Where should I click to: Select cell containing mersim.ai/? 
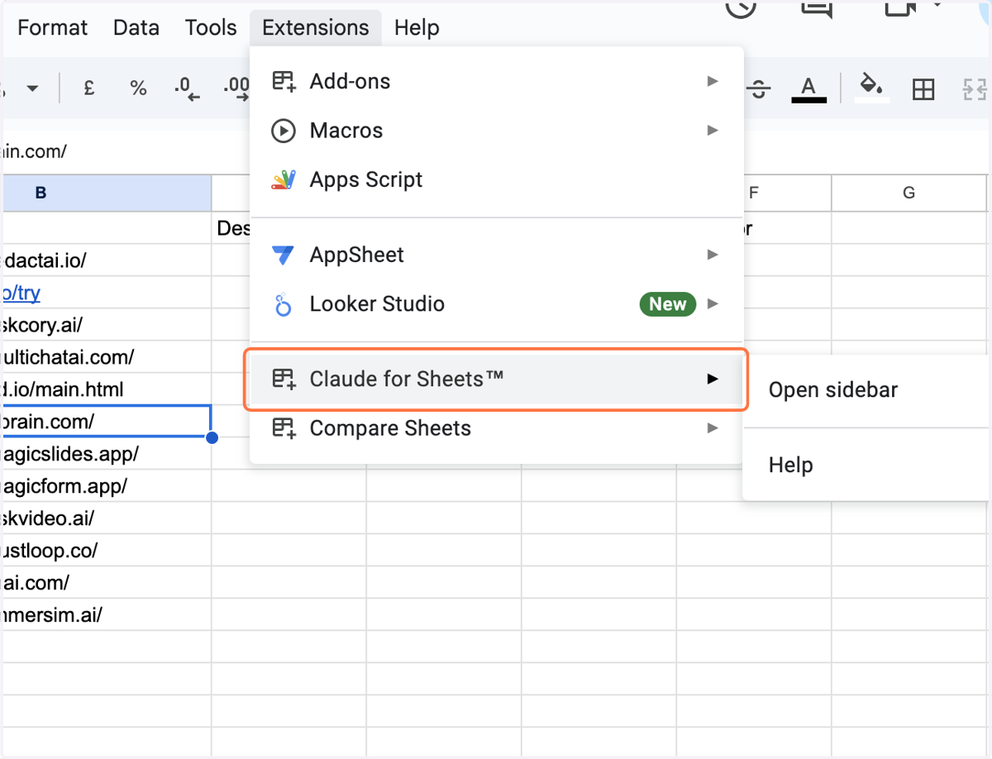pyautogui.click(x=107, y=615)
